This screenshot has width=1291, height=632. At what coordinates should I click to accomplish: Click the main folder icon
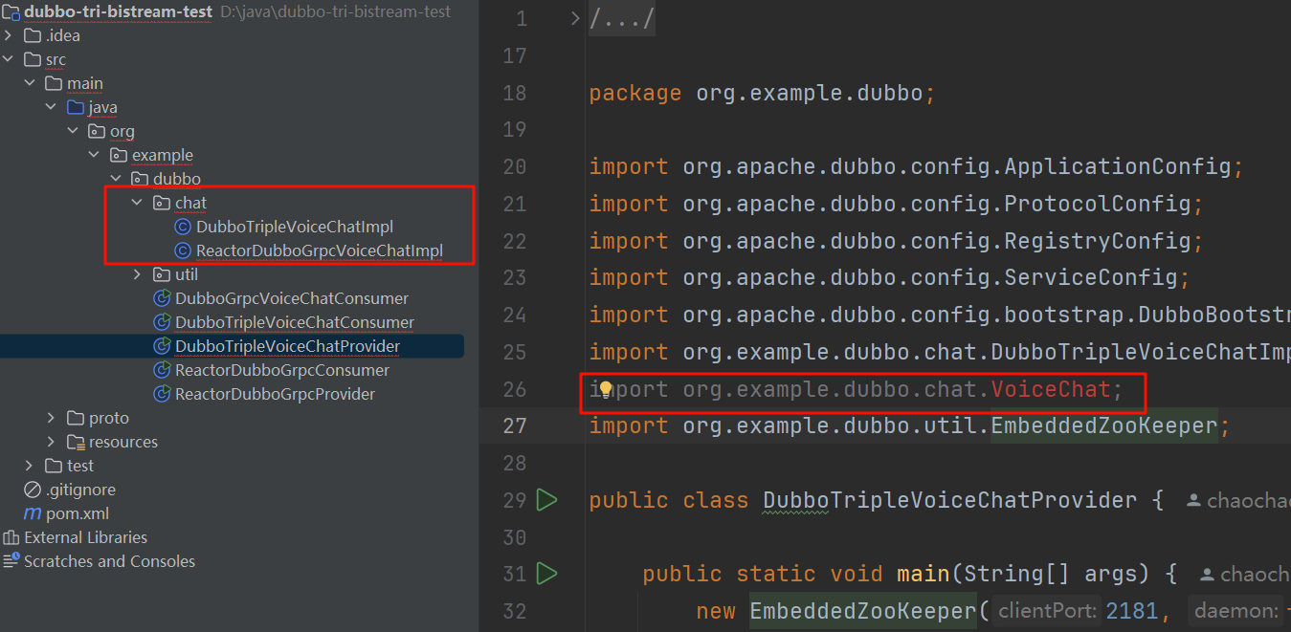tap(55, 84)
